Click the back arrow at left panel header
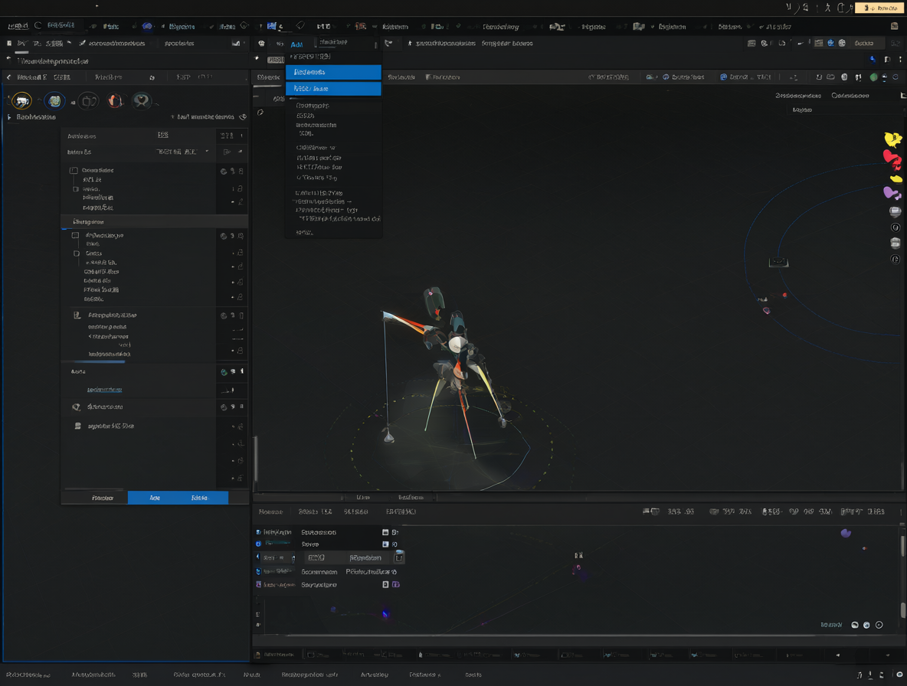Viewport: 907px width, 686px height. 8,77
